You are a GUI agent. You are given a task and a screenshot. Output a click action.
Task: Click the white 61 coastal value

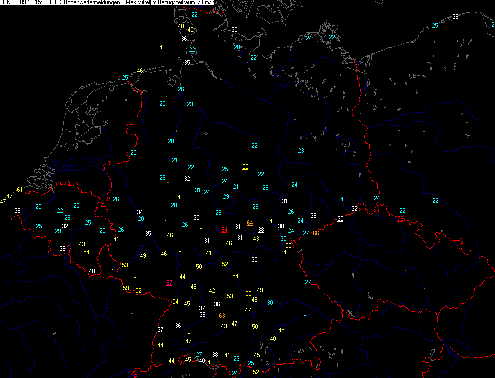point(20,189)
